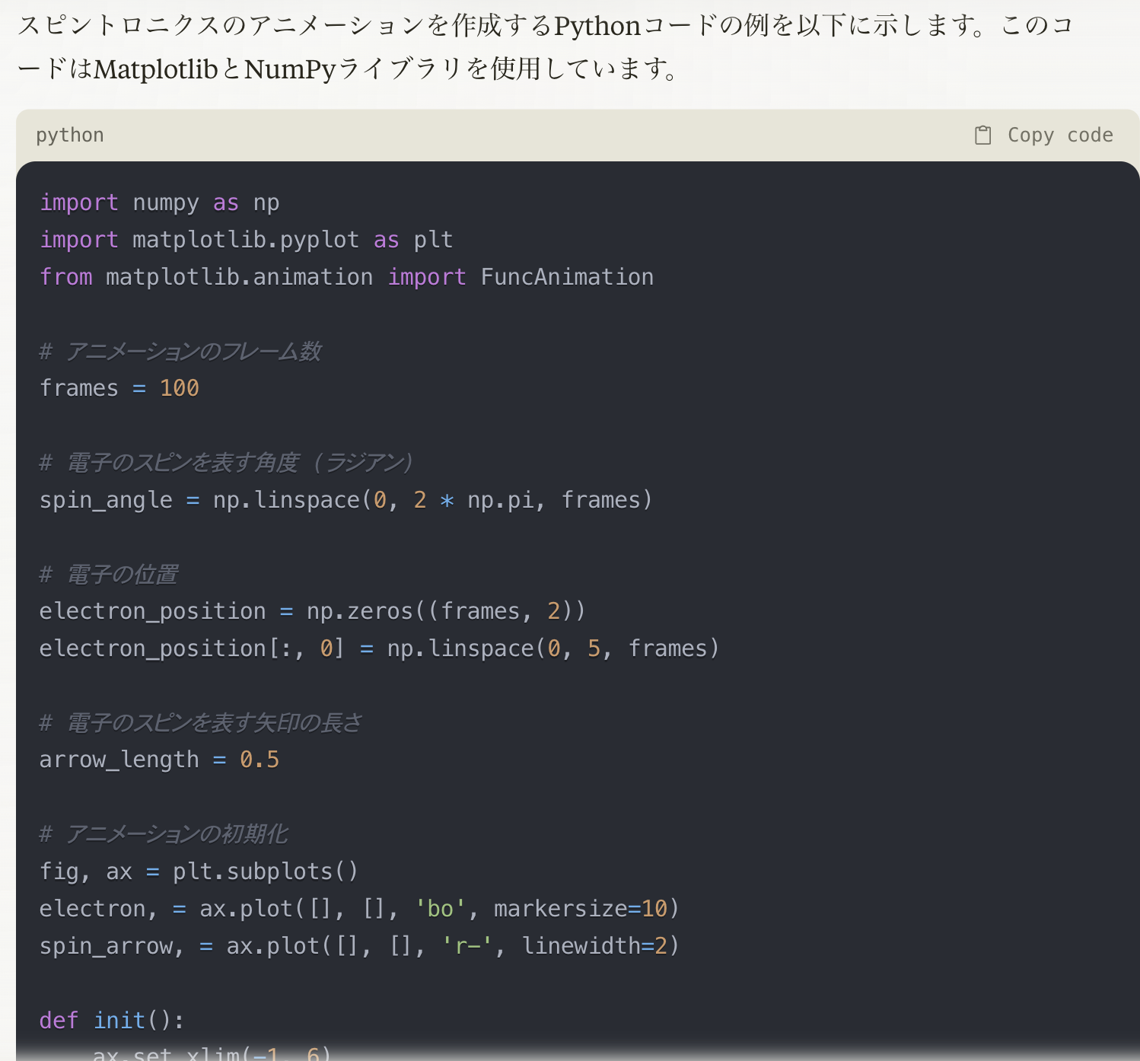Screen dimensions: 1140x1061
Task: Click the clipboard icon beside Copy code
Action: 982,135
